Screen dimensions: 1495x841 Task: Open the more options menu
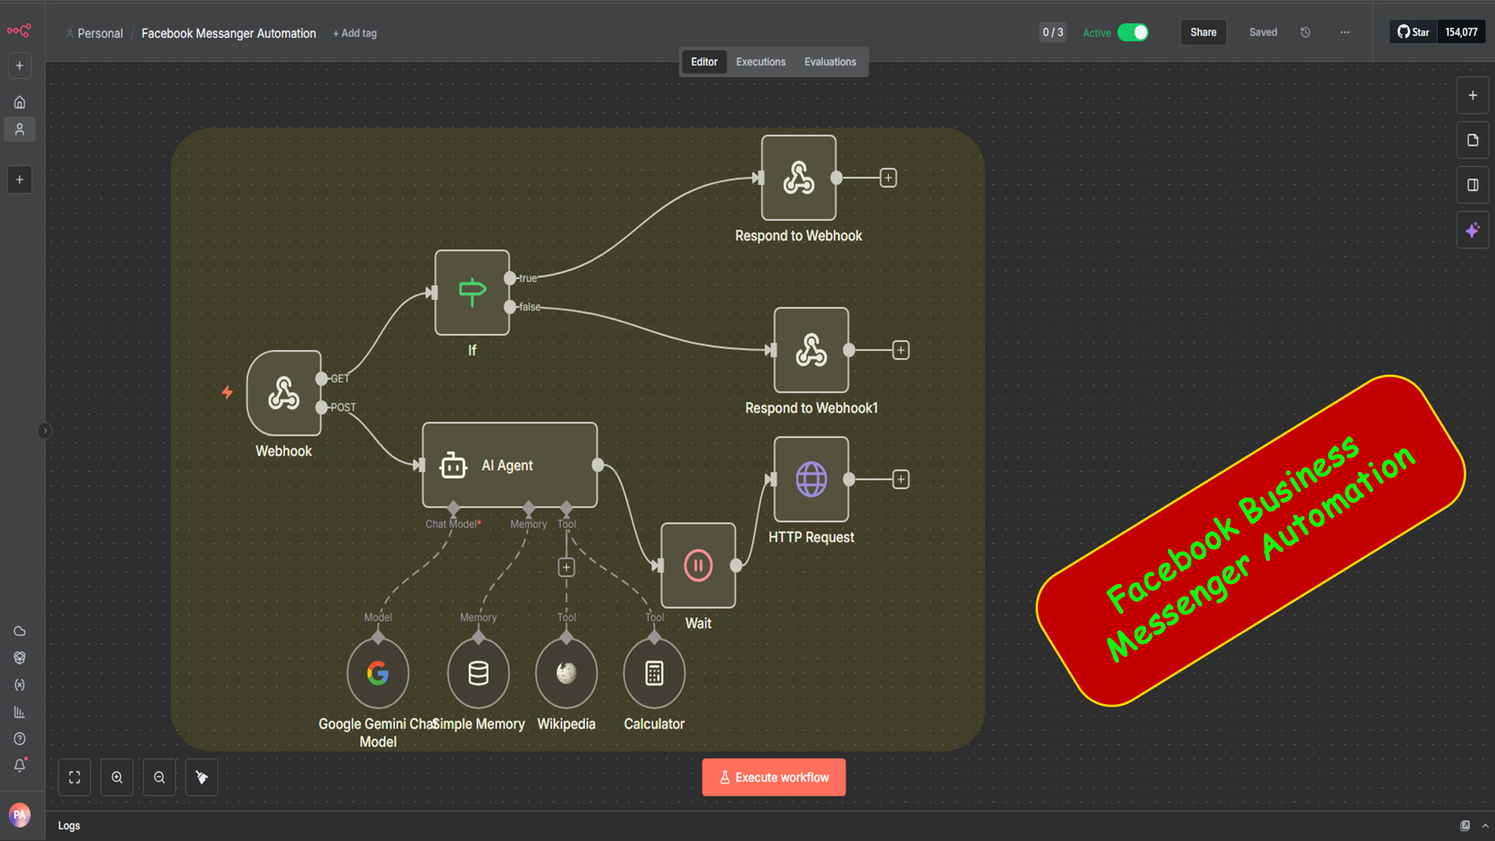click(1345, 32)
